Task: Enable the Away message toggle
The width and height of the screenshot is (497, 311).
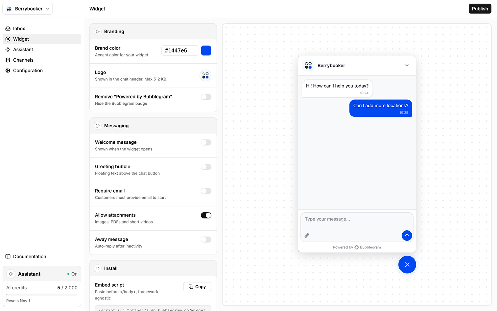Action: [206, 239]
